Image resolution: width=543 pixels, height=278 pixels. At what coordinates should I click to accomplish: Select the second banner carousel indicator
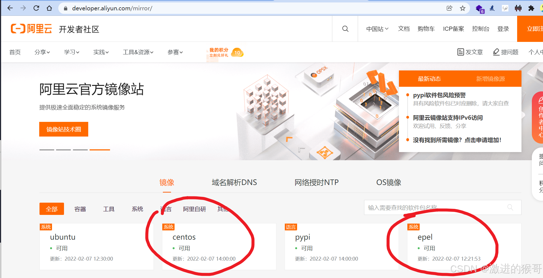tap(63, 150)
